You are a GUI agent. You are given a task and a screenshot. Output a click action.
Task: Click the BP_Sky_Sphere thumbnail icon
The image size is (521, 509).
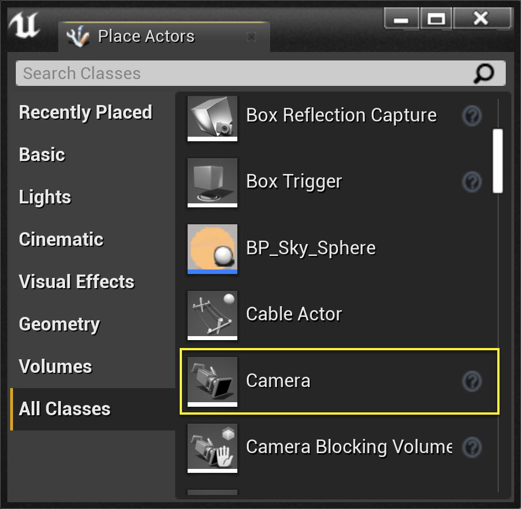(212, 250)
